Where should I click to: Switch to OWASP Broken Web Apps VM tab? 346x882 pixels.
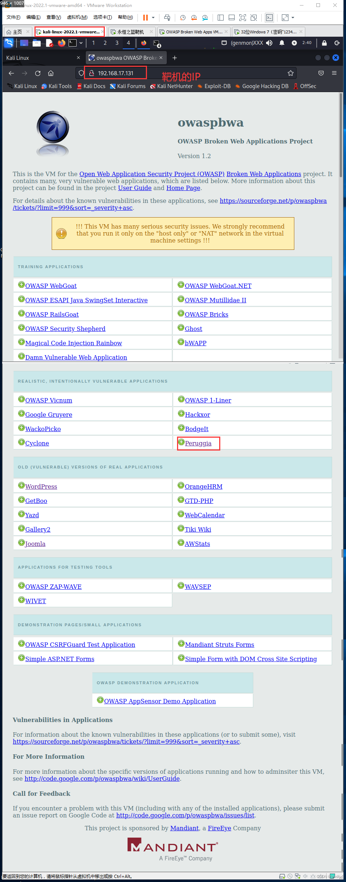[194, 32]
